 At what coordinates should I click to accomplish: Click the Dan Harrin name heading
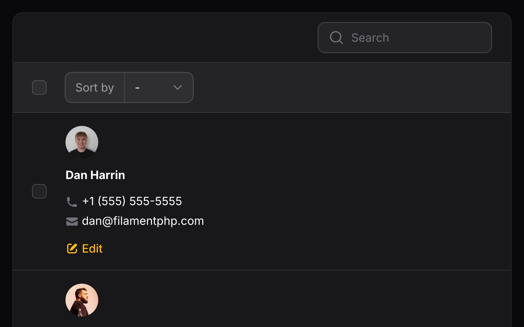click(95, 175)
